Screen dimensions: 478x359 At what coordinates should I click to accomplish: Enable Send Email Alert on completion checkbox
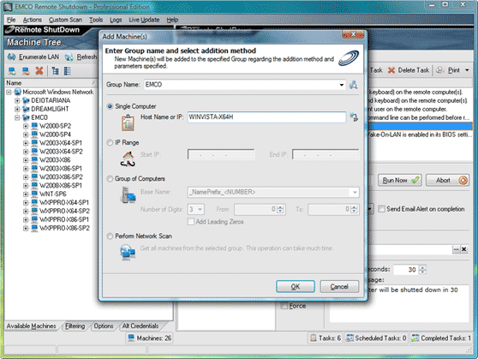[381, 209]
